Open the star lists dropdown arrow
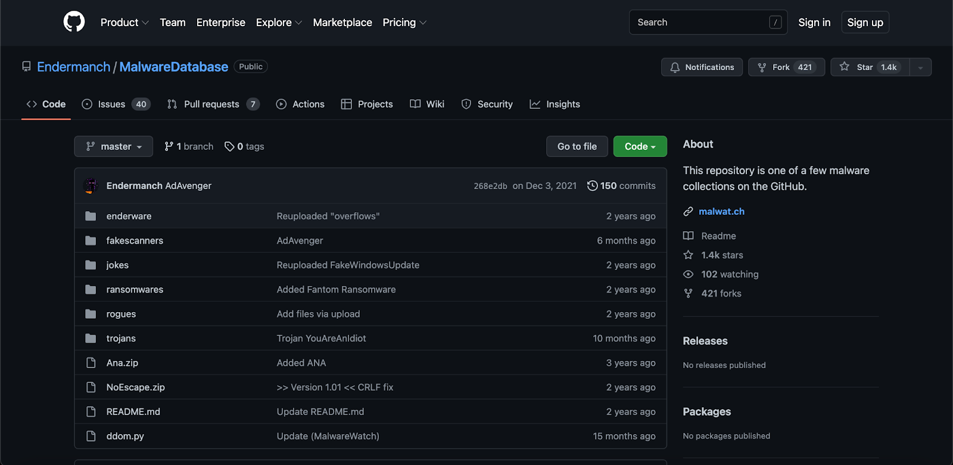The height and width of the screenshot is (465, 953). (x=920, y=67)
